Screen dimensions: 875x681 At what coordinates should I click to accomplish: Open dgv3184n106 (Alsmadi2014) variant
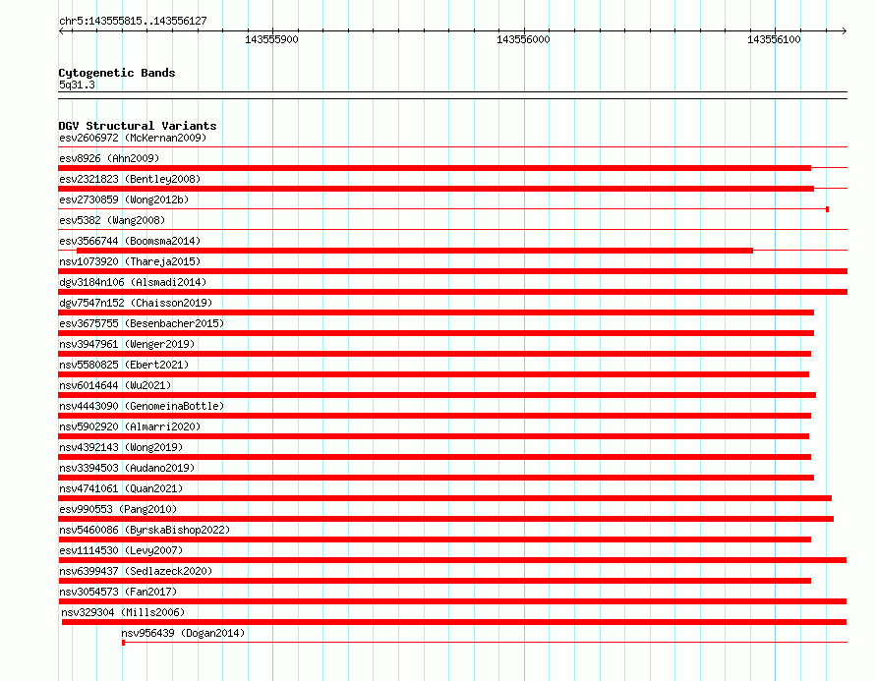coord(133,282)
